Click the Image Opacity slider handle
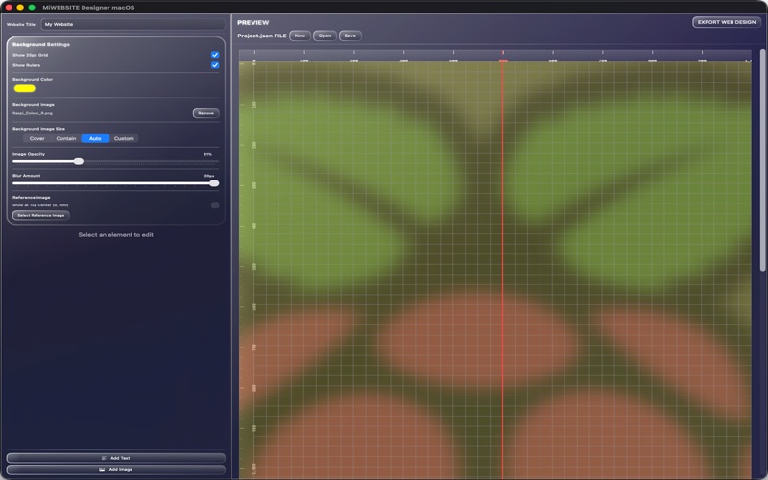 (79, 161)
